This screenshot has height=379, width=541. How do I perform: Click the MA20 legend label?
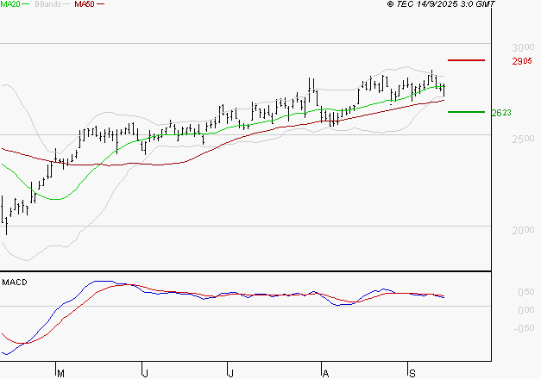tap(9, 4)
